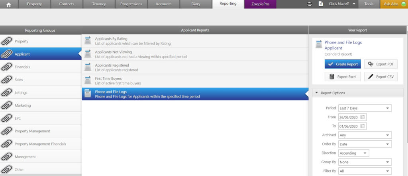Click paperclip icon next to Financials group

tap(7, 67)
